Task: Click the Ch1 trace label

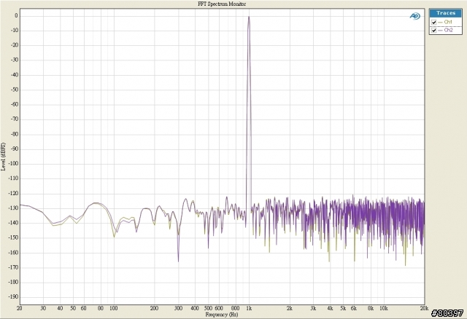Action: coord(448,22)
